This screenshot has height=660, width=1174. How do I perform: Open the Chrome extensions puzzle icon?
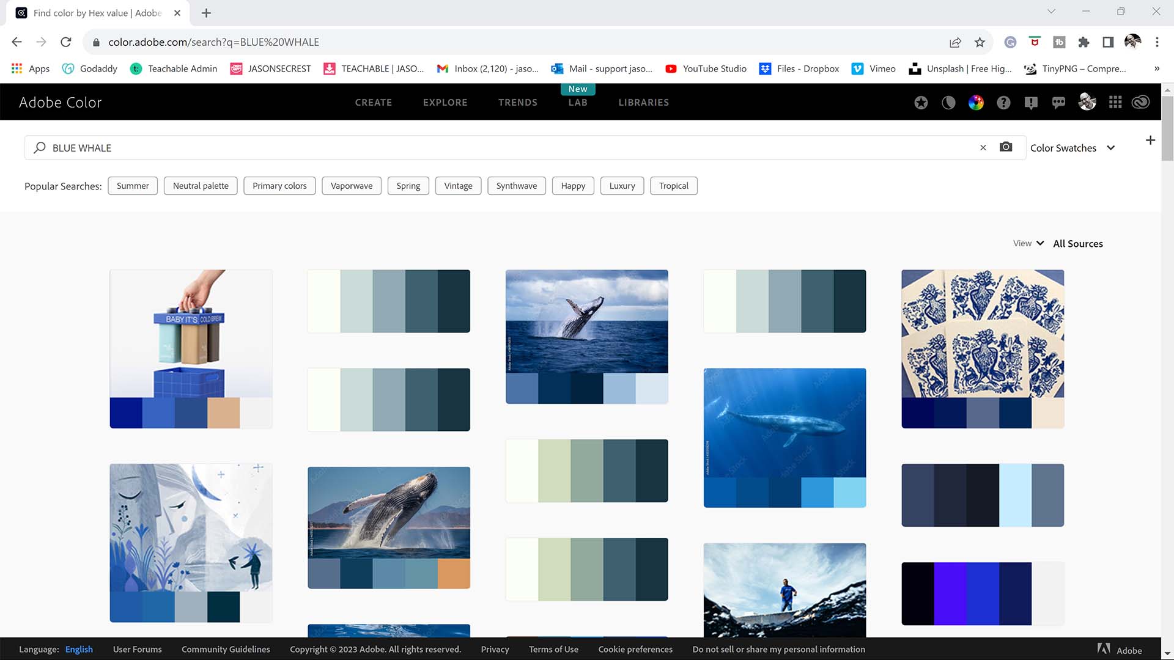point(1084,42)
